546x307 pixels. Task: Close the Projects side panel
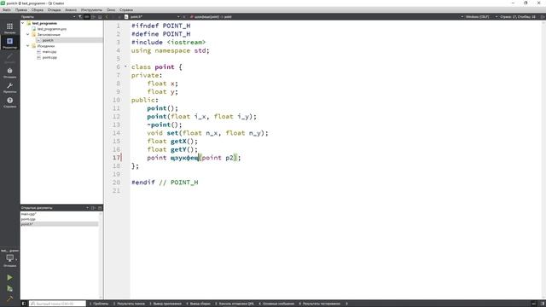coord(100,17)
